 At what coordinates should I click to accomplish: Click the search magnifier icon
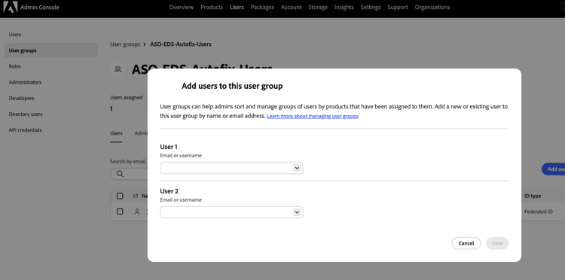click(120, 174)
